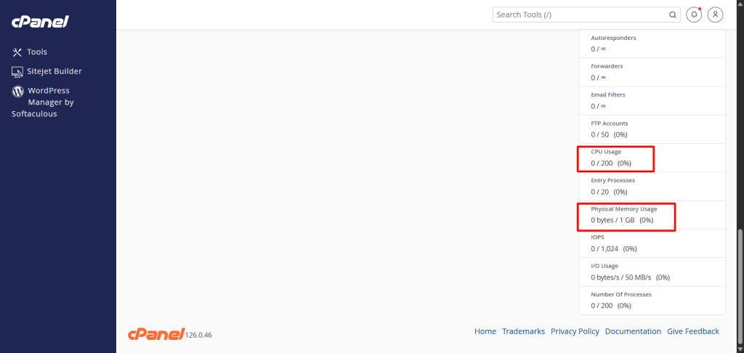Launch Sitejet Builder from its sidebar icon
The image size is (744, 353).
click(x=17, y=72)
